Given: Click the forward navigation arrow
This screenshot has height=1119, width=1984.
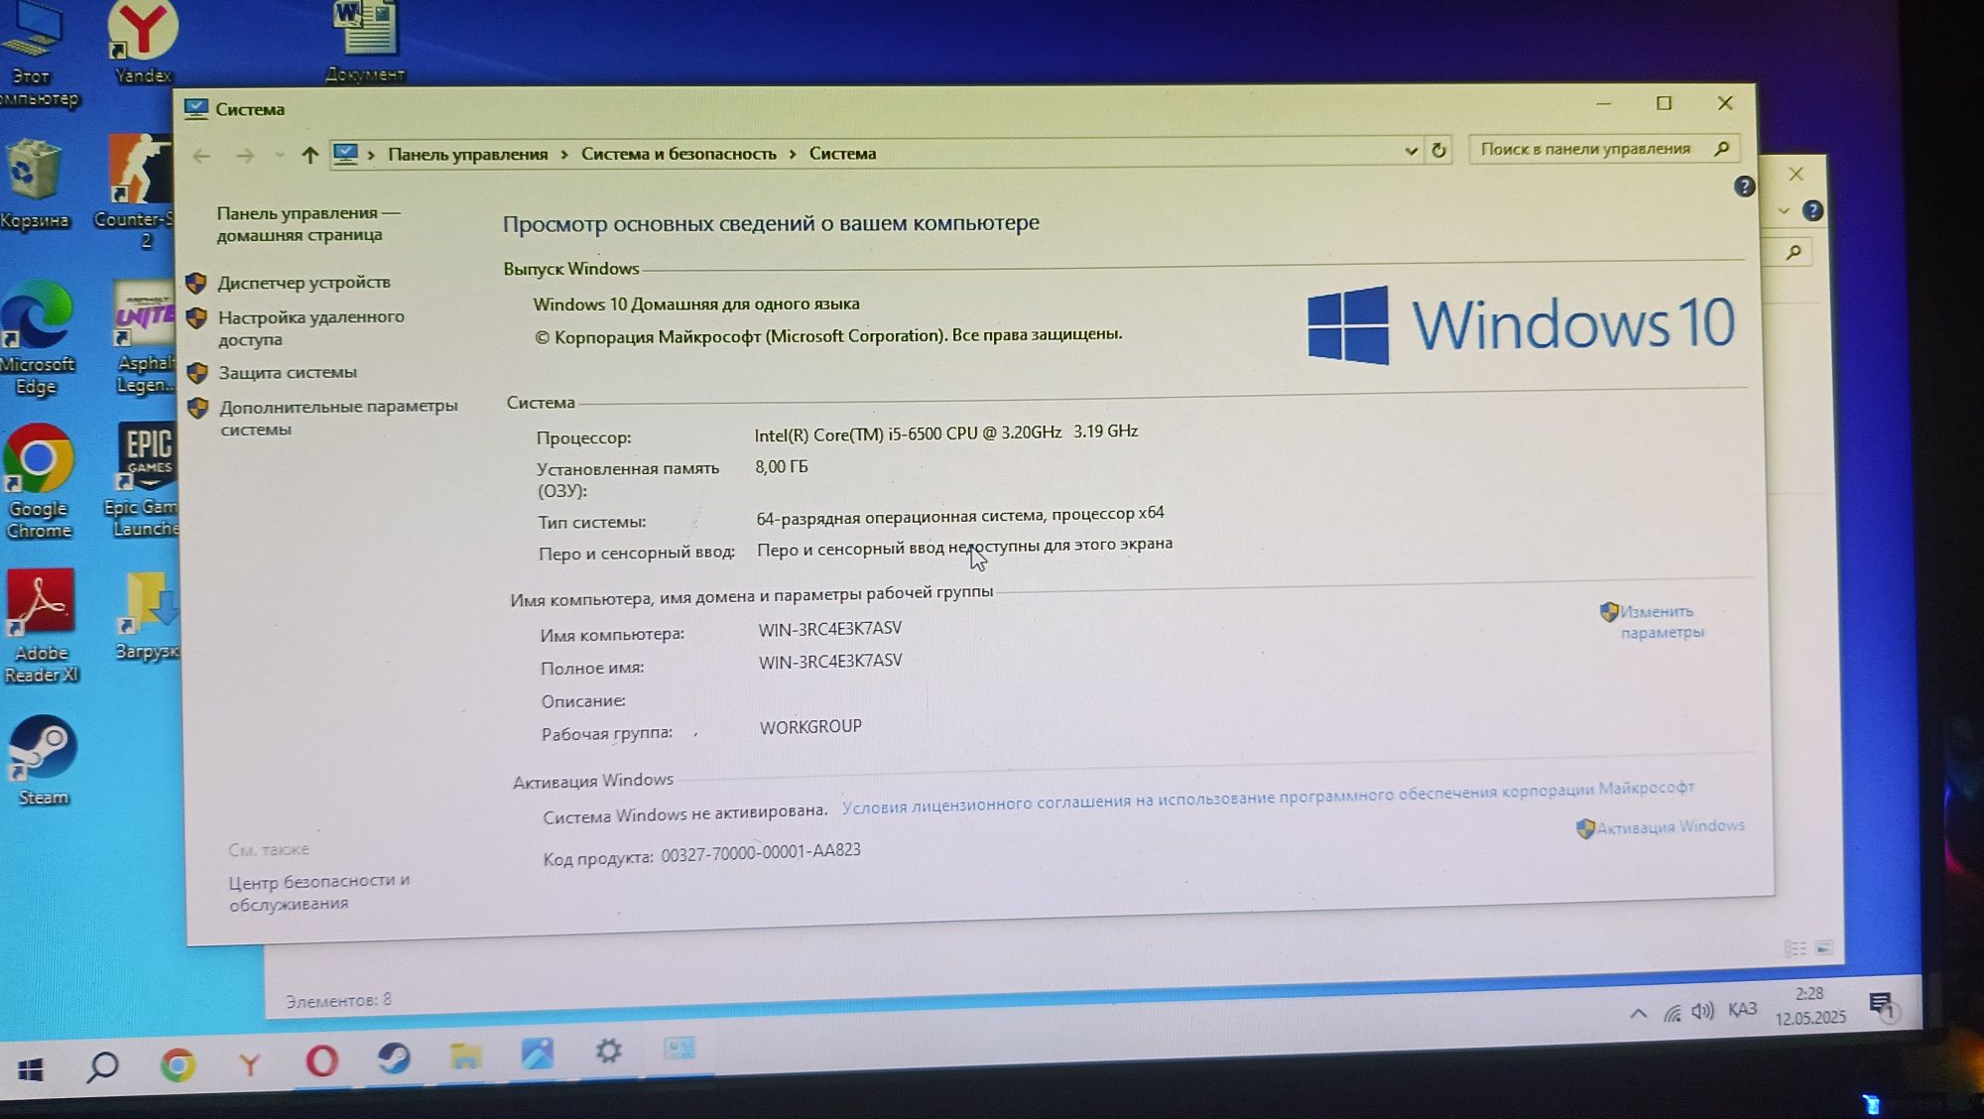Looking at the screenshot, I should (245, 156).
